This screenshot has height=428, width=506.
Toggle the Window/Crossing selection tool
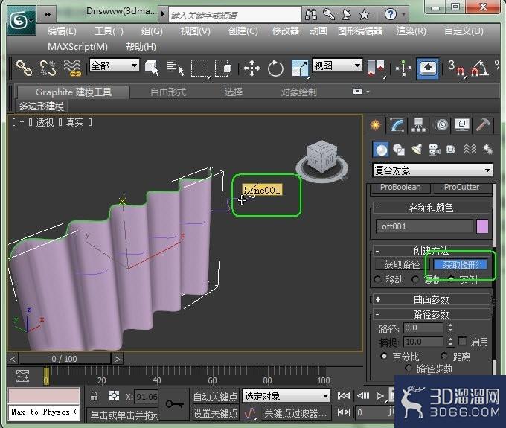click(223, 68)
